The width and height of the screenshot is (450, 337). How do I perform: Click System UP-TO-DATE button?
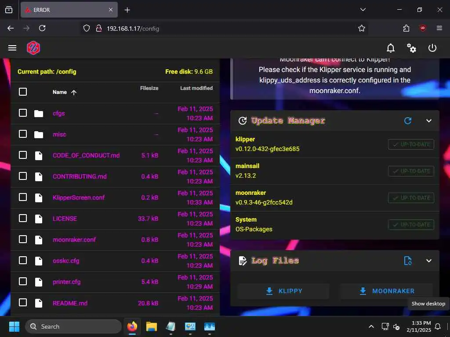tap(411, 224)
